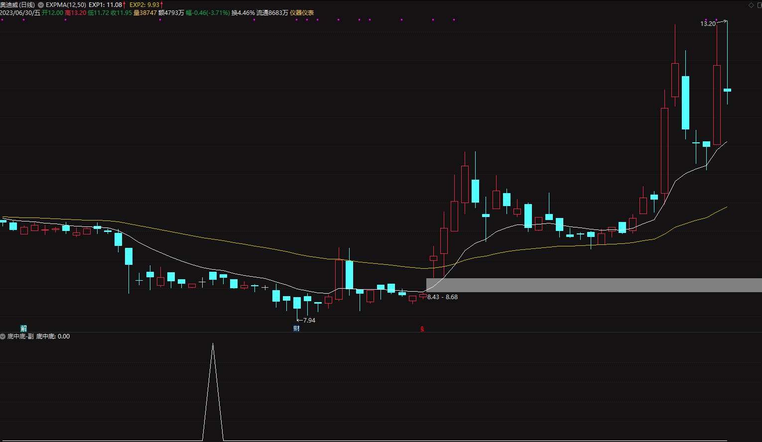
Task: Click the gray gap zone rectangle
Action: tap(594, 285)
